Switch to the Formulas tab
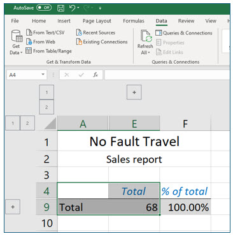The image size is (233, 236). [x=134, y=21]
